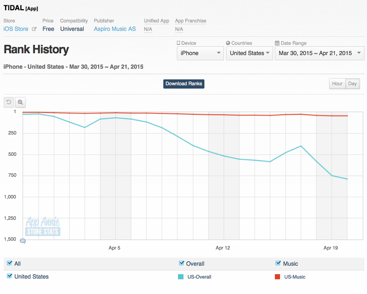
Task: Toggle the All checkbox
Action: click(10, 263)
